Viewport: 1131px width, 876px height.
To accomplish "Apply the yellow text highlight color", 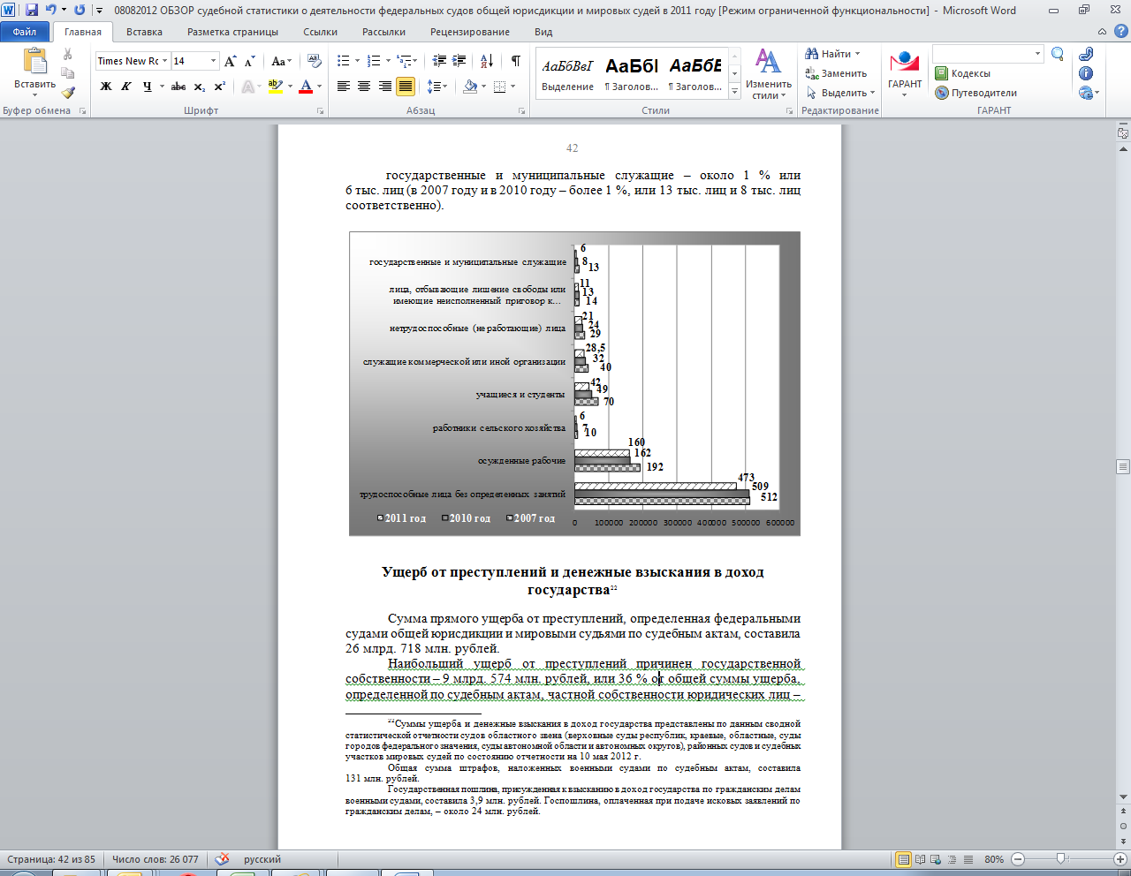I will [275, 87].
